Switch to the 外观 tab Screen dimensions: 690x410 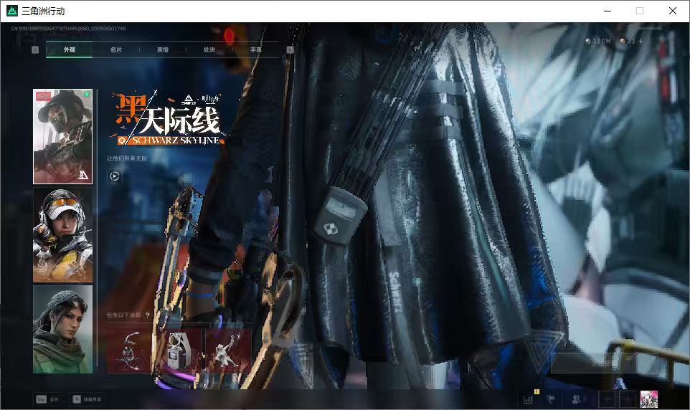click(69, 49)
